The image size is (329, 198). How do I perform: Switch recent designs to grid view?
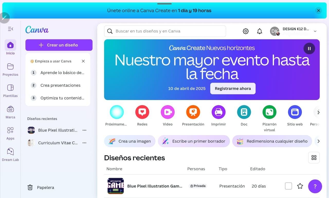pyautogui.click(x=314, y=158)
